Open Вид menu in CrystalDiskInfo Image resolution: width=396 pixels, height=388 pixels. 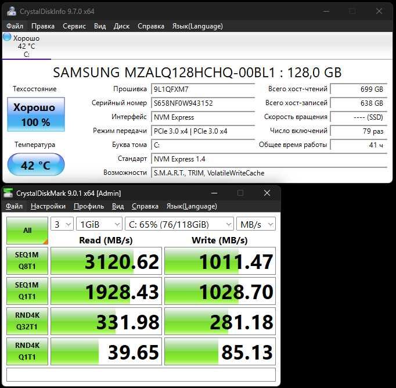[x=100, y=26]
